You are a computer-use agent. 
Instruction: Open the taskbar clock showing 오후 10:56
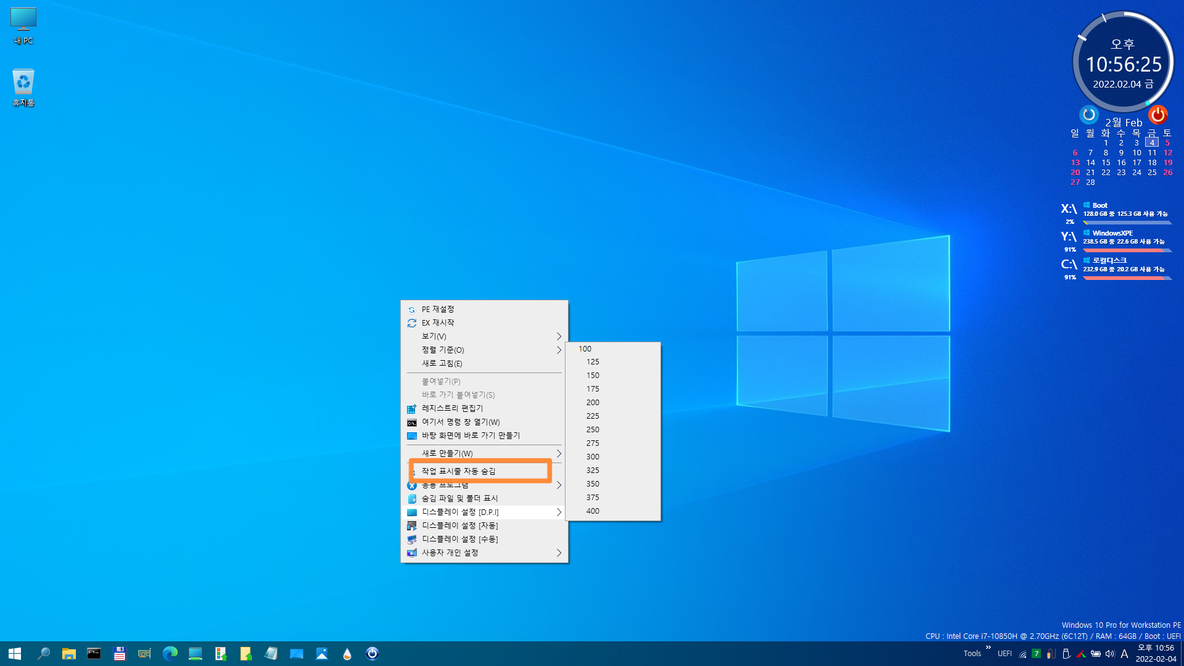[x=1156, y=654]
